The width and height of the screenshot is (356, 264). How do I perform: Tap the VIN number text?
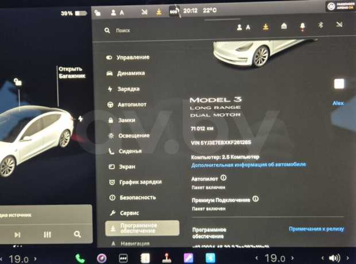tap(221, 142)
